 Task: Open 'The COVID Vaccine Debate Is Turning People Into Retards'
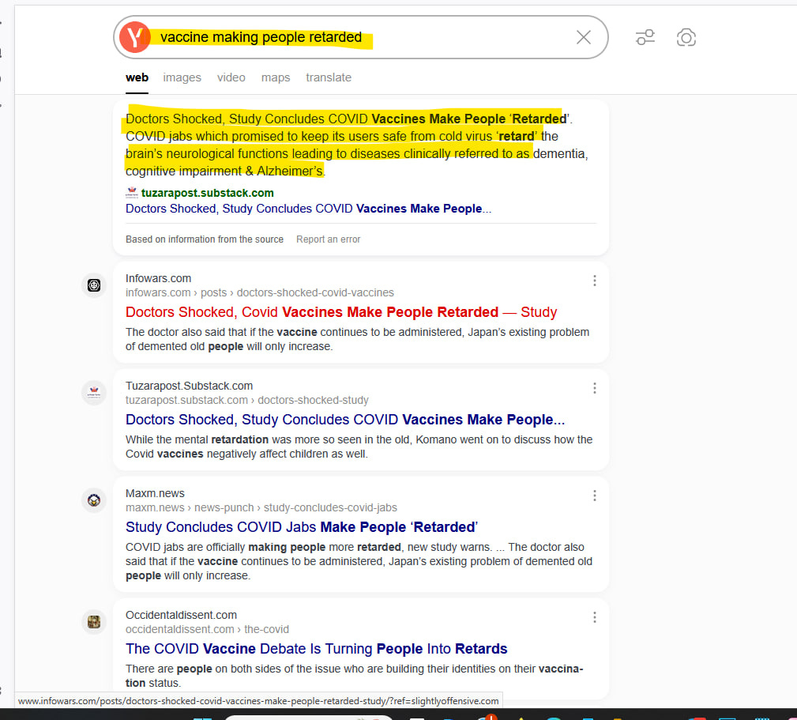pos(316,648)
